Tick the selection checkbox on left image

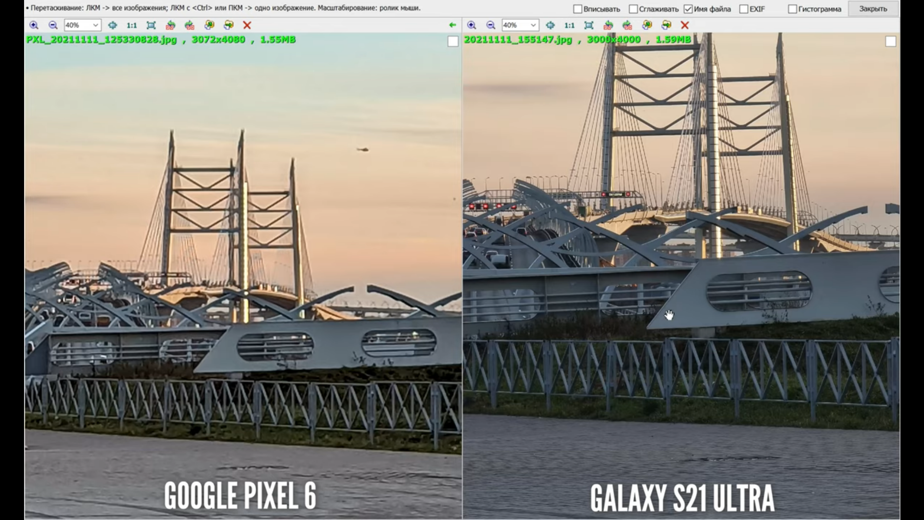pyautogui.click(x=453, y=41)
